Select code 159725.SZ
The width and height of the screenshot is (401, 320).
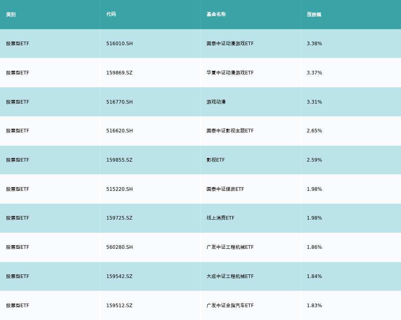click(119, 218)
